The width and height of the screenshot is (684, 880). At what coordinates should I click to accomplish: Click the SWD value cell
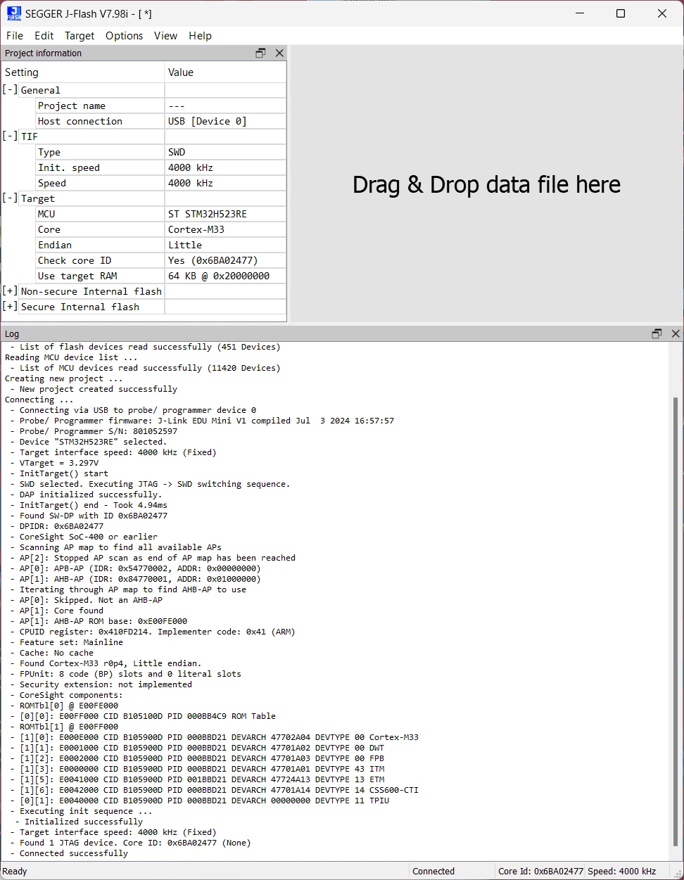[x=225, y=152]
